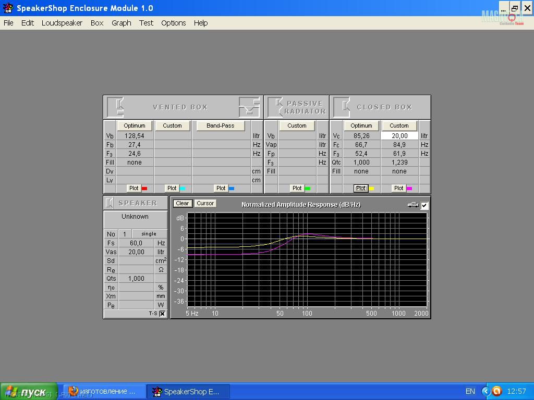Click the band-pass enclosure icon
The width and height of the screenshot is (534, 400).
249,107
